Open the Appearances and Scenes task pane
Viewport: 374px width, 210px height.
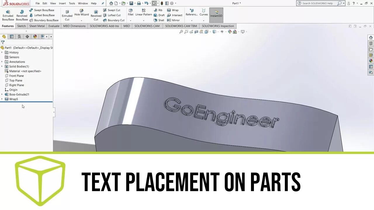tap(370, 61)
